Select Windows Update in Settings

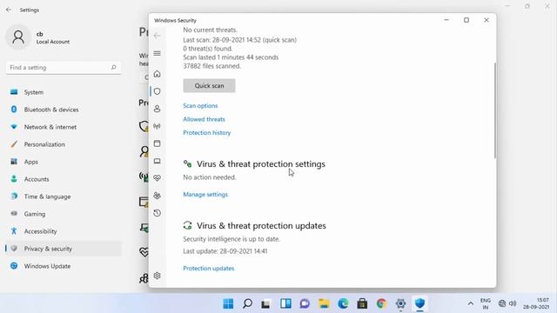tap(64, 266)
